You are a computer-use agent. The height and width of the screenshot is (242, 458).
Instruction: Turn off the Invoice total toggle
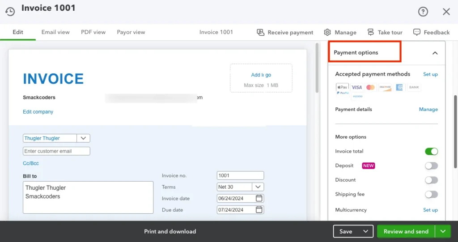431,151
